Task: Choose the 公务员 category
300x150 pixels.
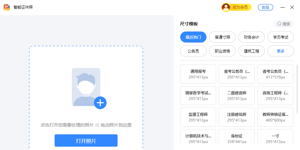Action: [x=193, y=51]
